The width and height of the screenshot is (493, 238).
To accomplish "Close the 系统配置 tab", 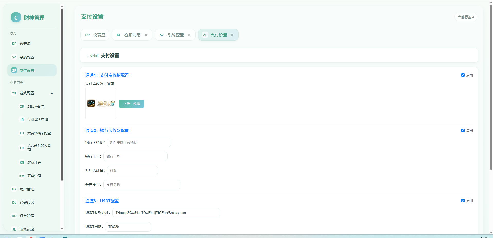I will 189,35.
